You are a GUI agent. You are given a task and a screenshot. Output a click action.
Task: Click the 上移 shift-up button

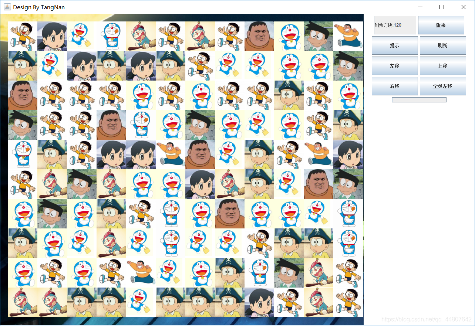pos(443,66)
